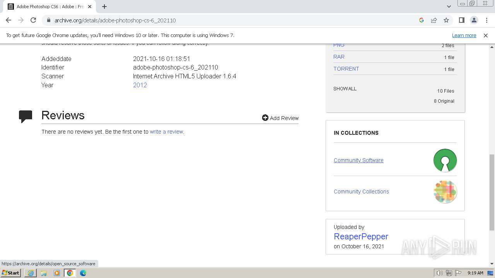Open the Windows Start menu
The height and width of the screenshot is (278, 495).
pyautogui.click(x=11, y=273)
